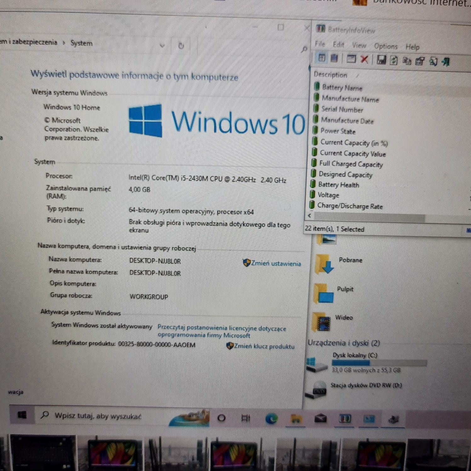Click Show Battery Information toolbar icon in BatteryInfoView

tap(322, 58)
